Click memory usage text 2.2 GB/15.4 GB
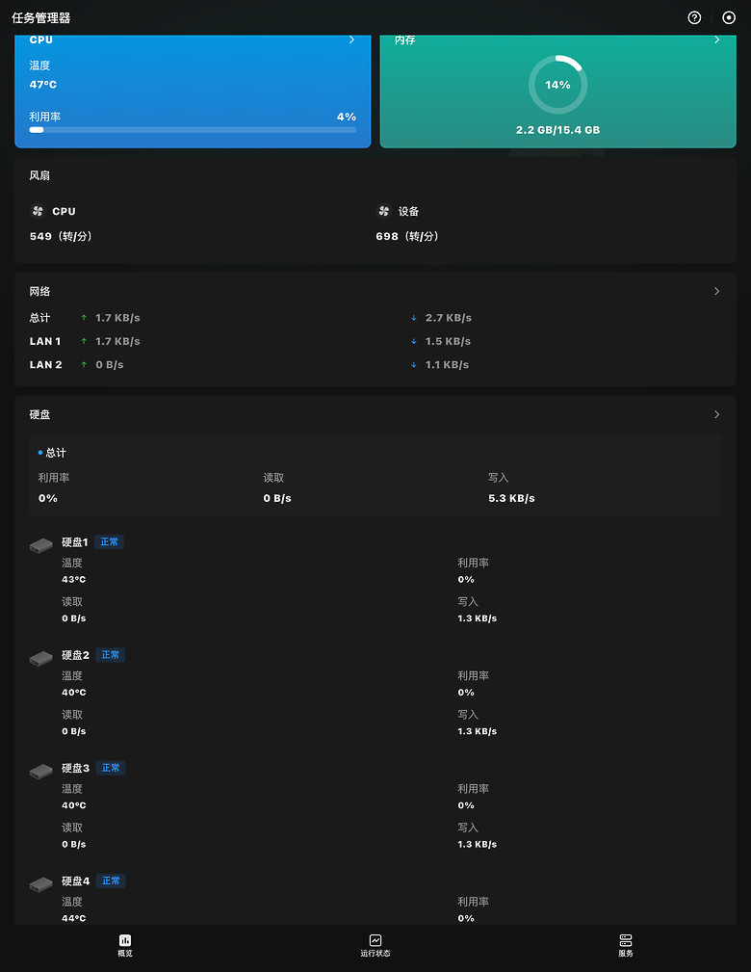The height and width of the screenshot is (972, 751). click(557, 129)
